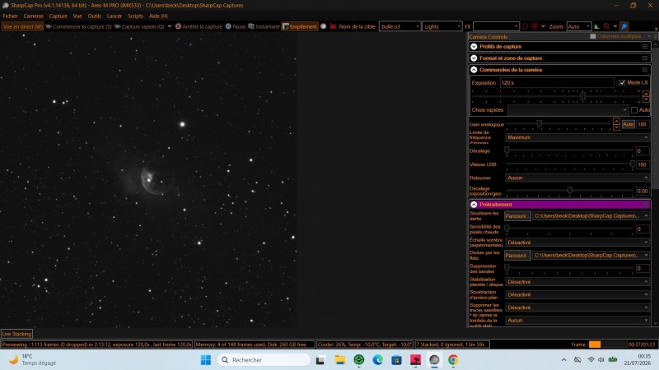Open the Capture menu
Image resolution: width=659 pixels, height=370 pixels.
point(58,16)
